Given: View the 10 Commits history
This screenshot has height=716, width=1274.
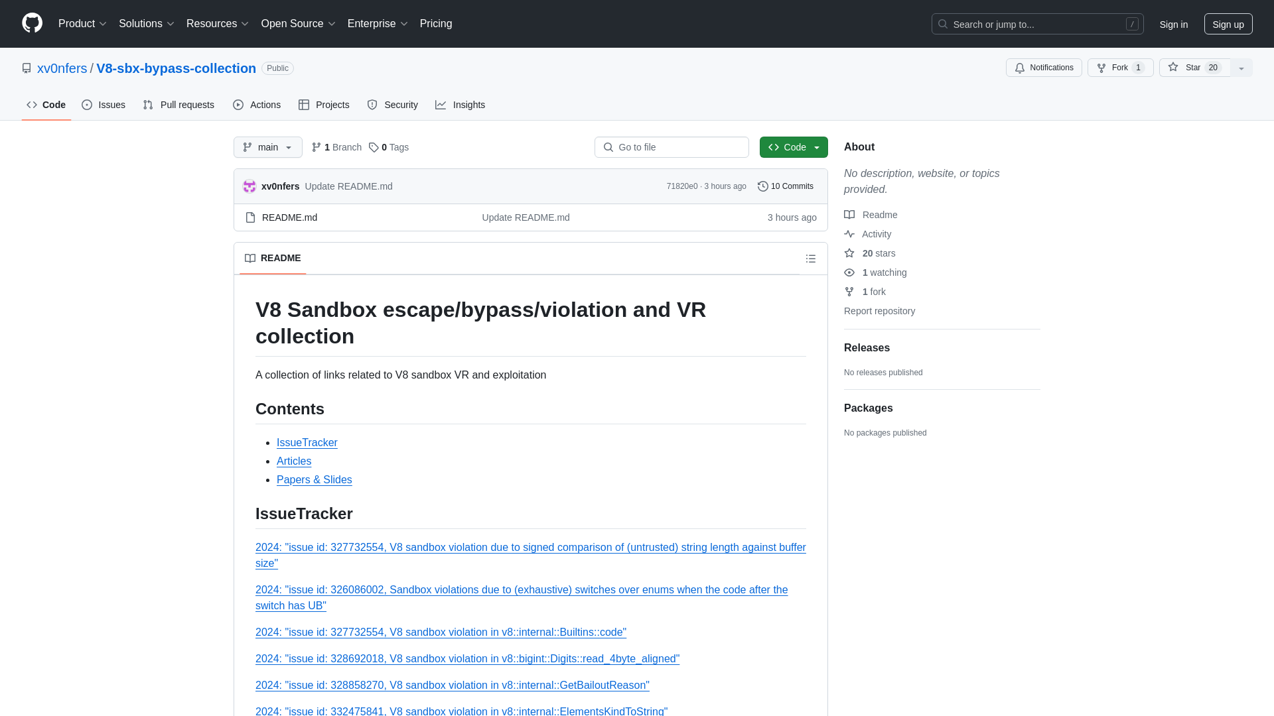Looking at the screenshot, I should pos(786,186).
